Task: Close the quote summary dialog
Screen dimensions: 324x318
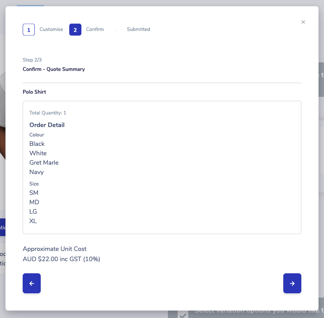Action: click(x=303, y=22)
